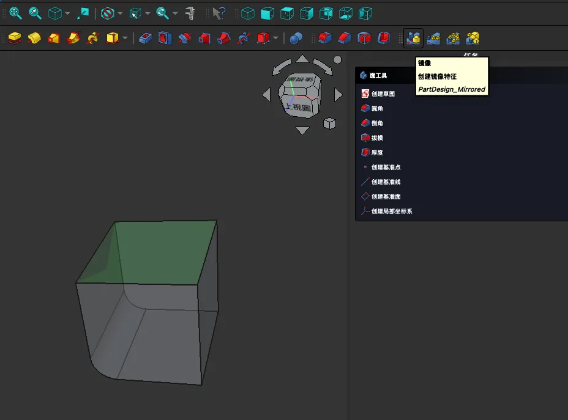Screen dimensions: 568x420
Task: Select 创建局部坐标系 in the task list
Action: pos(392,212)
